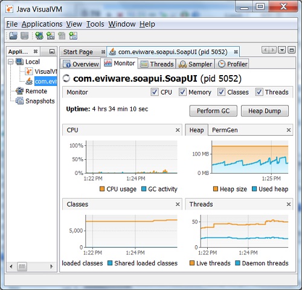Switch to the PermGen tab

pyautogui.click(x=225, y=130)
